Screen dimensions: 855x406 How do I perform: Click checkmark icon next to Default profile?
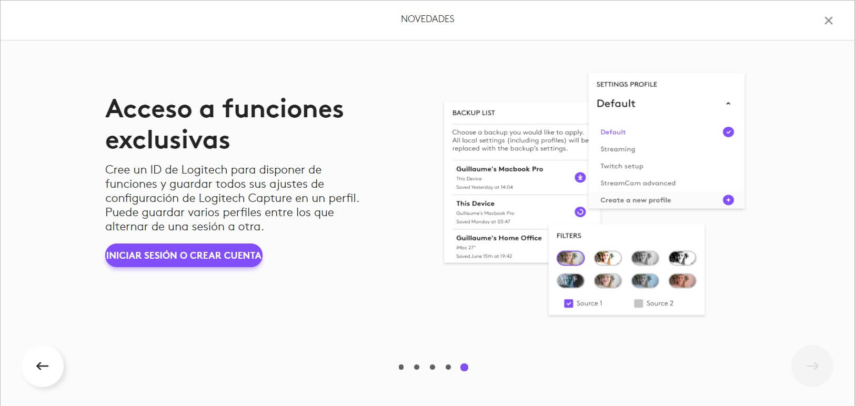coord(728,132)
